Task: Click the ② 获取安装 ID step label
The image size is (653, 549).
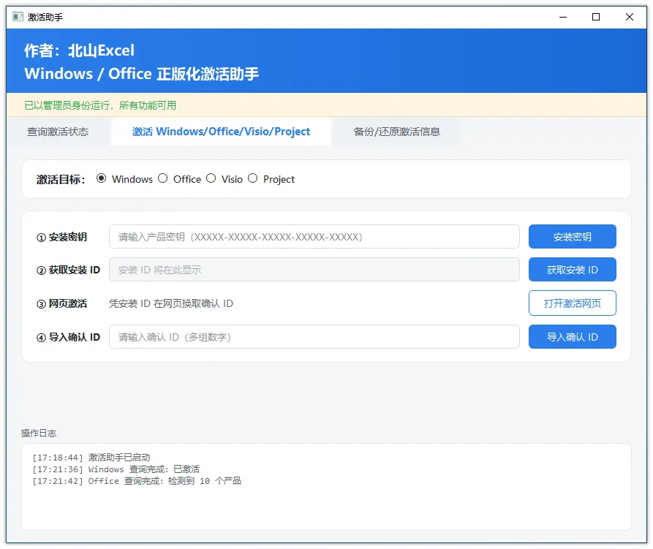Action: point(68,270)
